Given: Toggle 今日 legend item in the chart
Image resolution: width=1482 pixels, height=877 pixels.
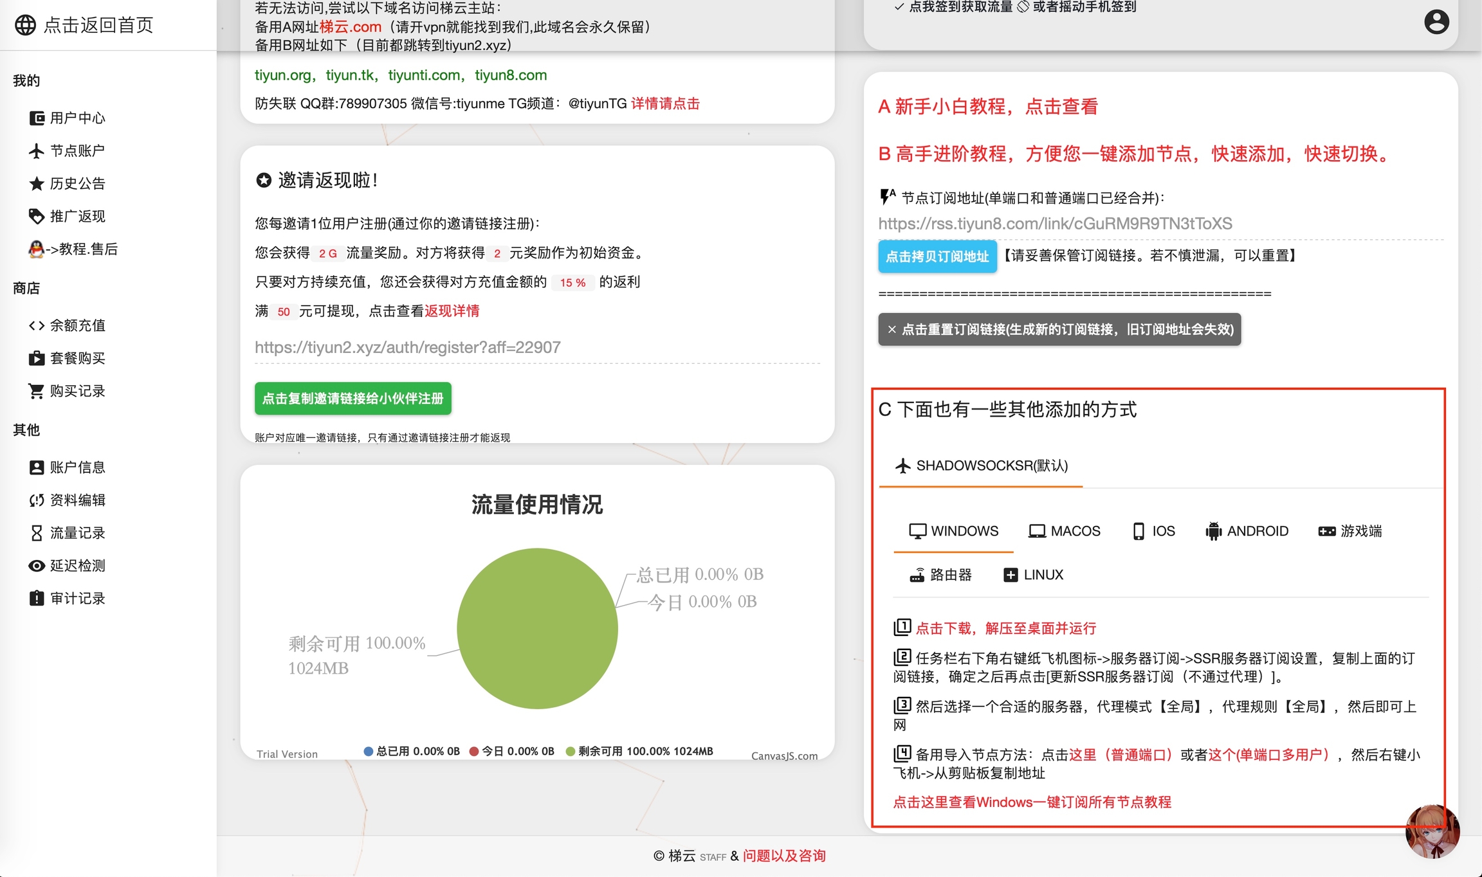Looking at the screenshot, I should 512,751.
